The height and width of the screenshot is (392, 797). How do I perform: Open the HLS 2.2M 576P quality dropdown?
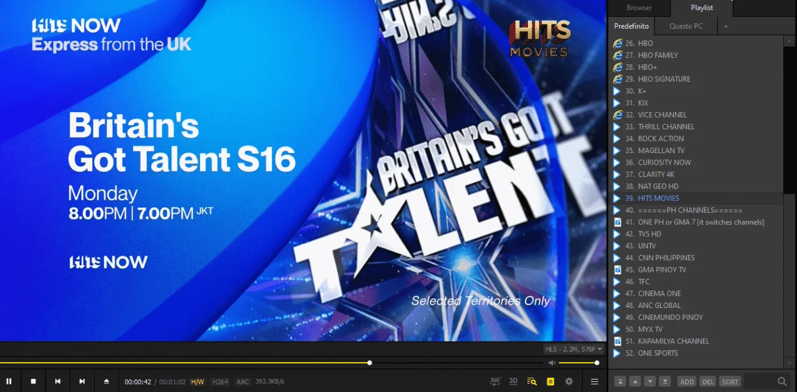(573, 349)
